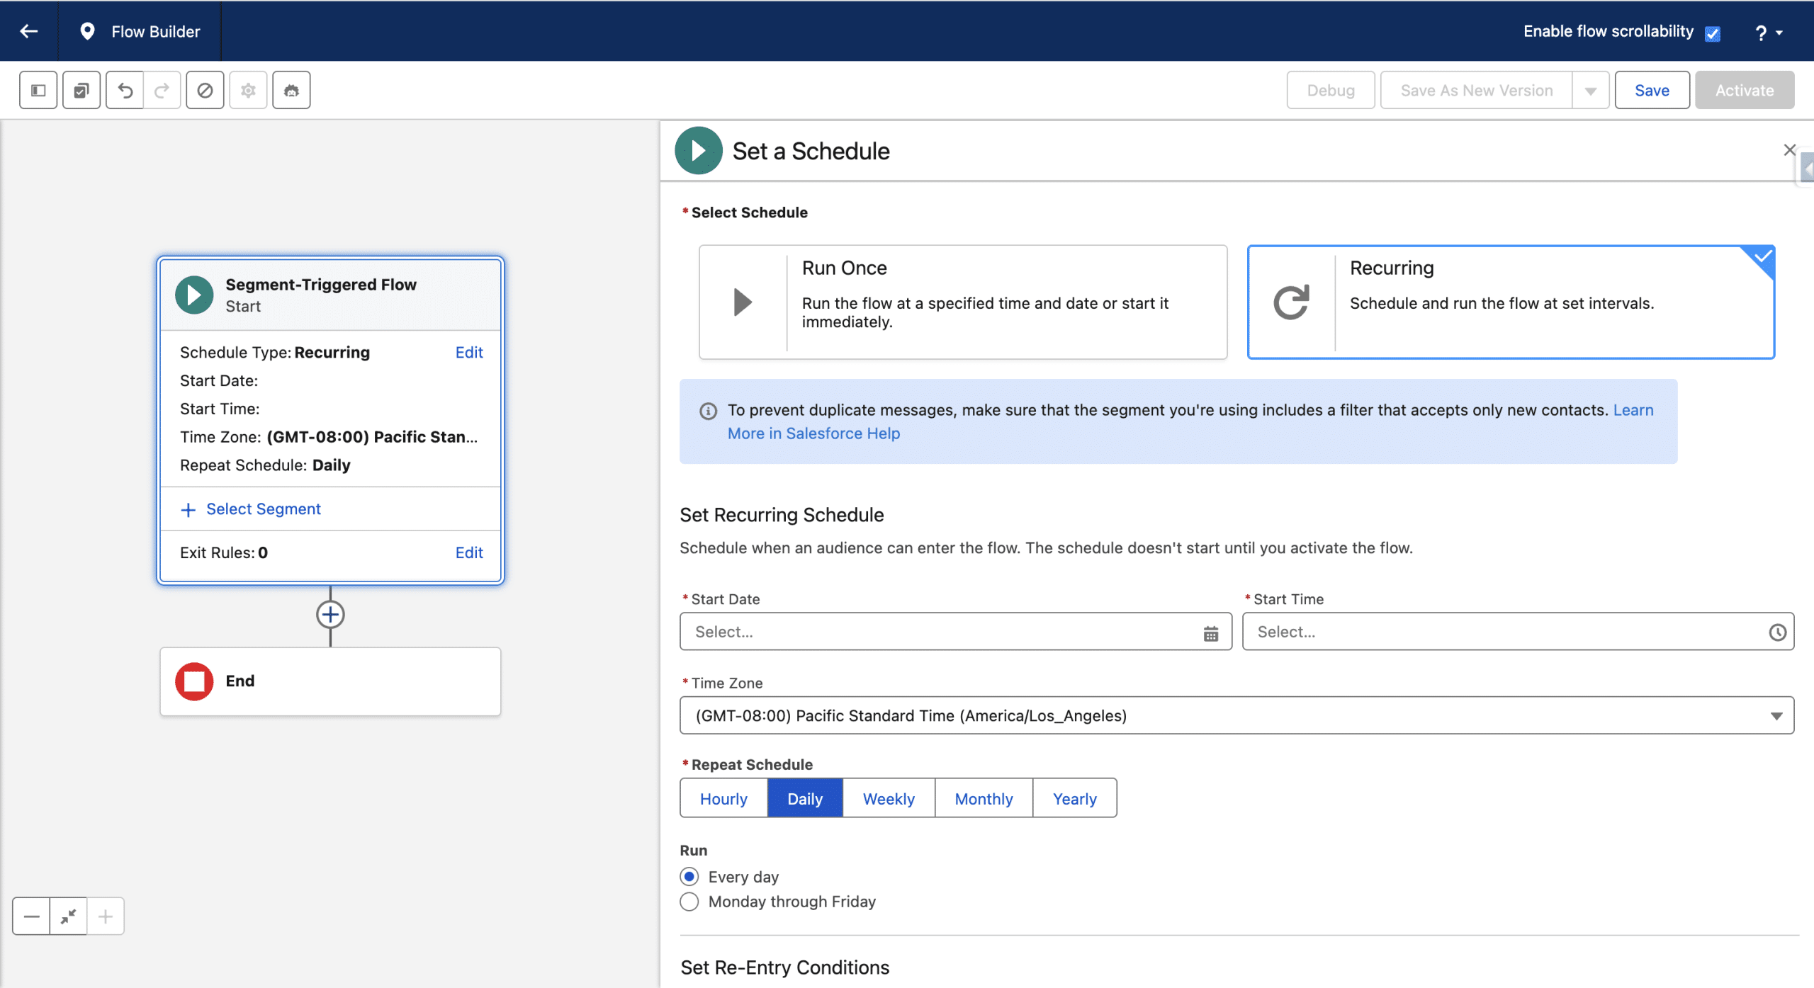Open the Time Zone dropdown

[x=1236, y=715]
